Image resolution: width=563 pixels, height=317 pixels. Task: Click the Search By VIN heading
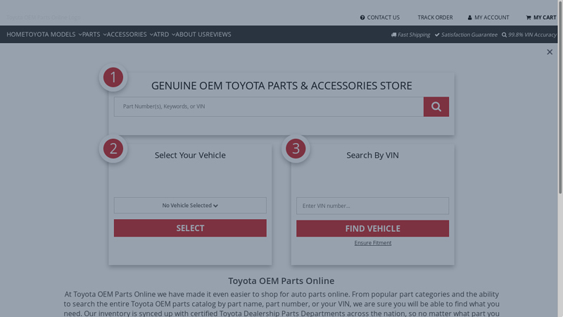click(372, 155)
